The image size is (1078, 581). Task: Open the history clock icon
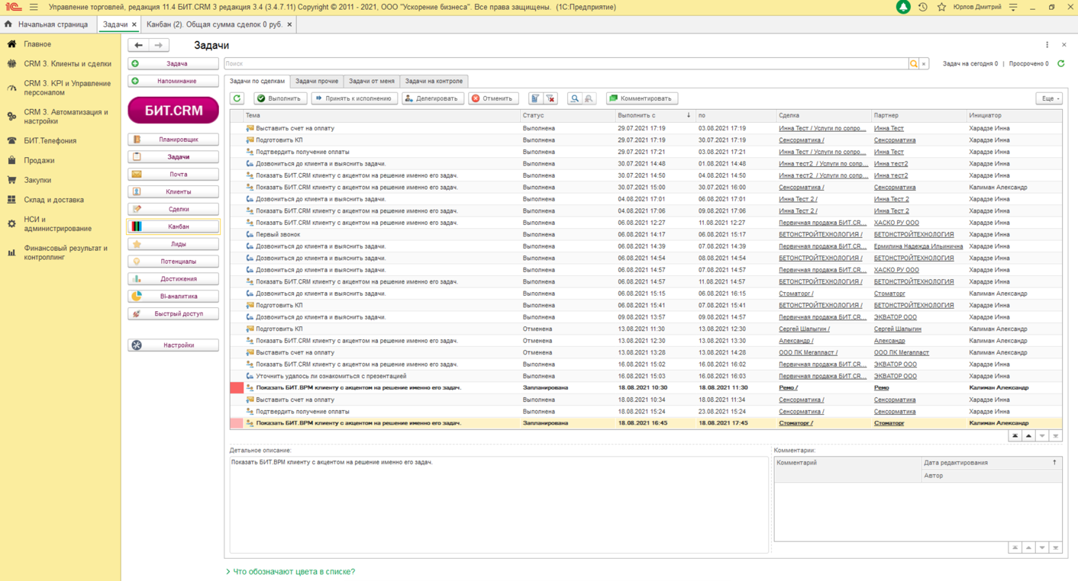click(x=923, y=7)
